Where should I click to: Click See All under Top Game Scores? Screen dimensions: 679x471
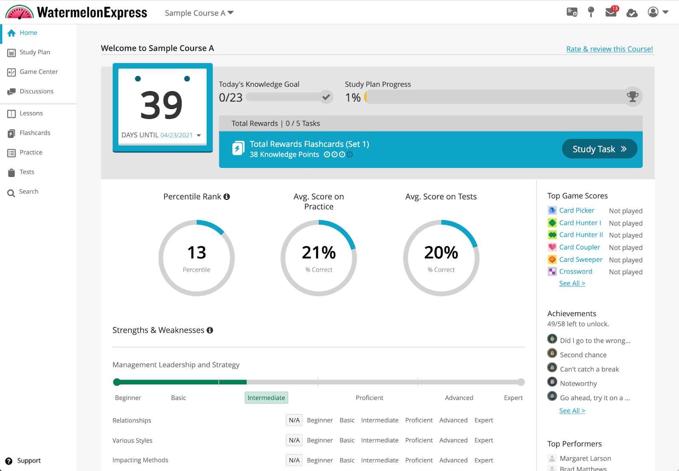(572, 283)
